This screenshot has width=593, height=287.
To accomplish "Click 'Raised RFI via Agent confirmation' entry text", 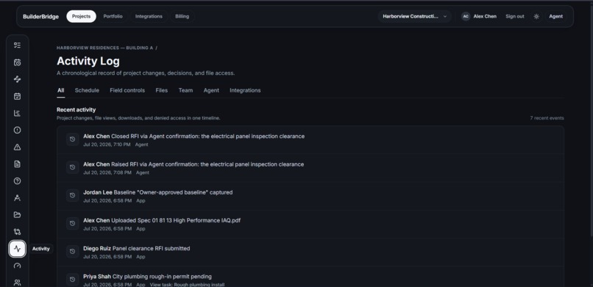I will pyautogui.click(x=207, y=164).
